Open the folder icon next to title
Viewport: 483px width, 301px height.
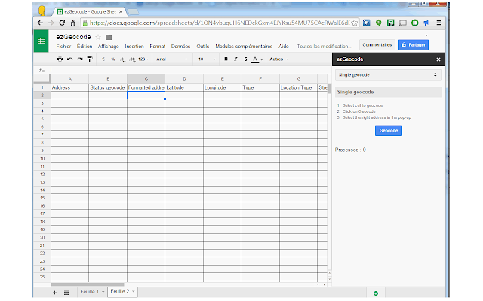coord(109,37)
